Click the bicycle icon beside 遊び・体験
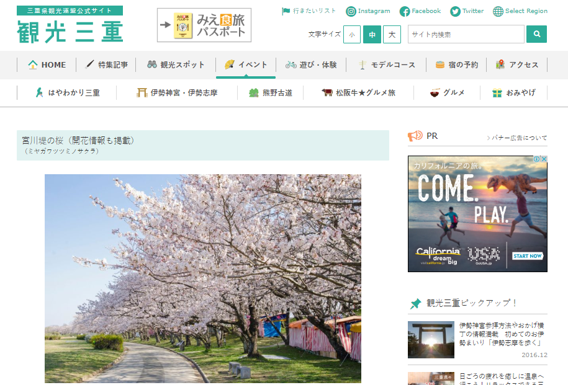 coord(291,64)
